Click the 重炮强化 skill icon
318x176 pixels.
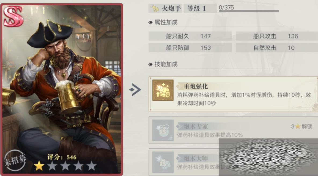[163, 90]
